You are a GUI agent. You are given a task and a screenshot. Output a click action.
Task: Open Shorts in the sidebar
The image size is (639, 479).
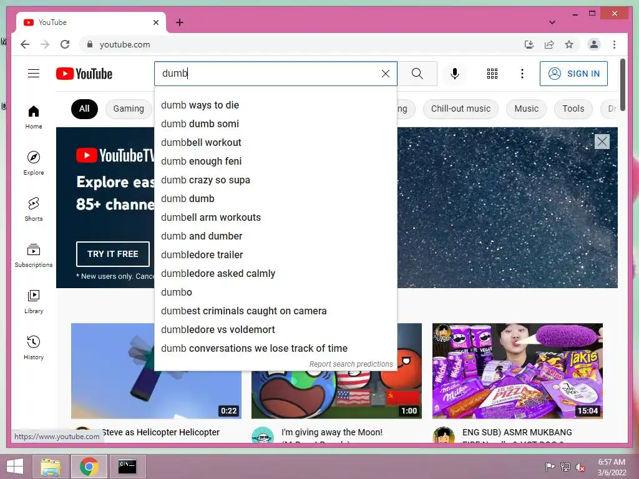tap(34, 210)
